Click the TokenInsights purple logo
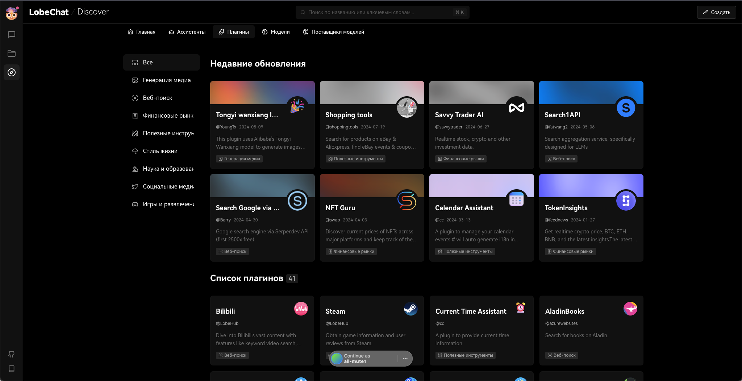The image size is (742, 381). tap(626, 200)
